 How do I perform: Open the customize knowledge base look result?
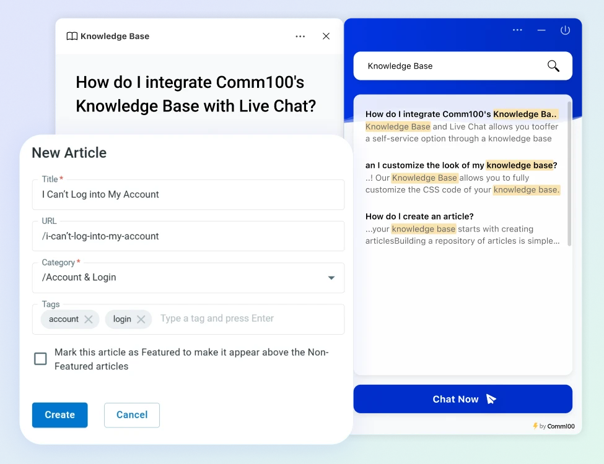click(x=461, y=166)
